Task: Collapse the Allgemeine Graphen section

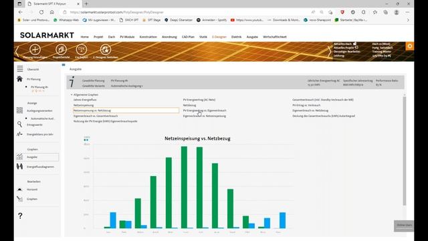Action: (x=72, y=94)
